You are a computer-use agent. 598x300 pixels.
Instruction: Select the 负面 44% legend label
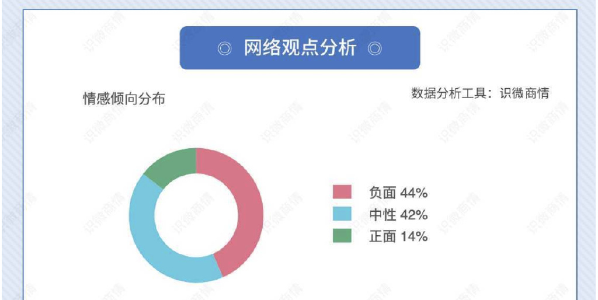[398, 193]
